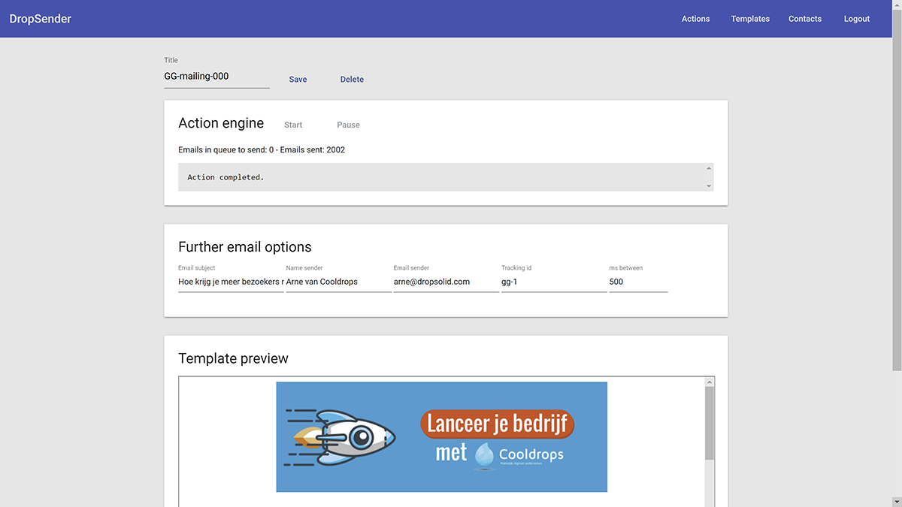
Task: Click the page scrollbar up arrow
Action: pyautogui.click(x=897, y=5)
